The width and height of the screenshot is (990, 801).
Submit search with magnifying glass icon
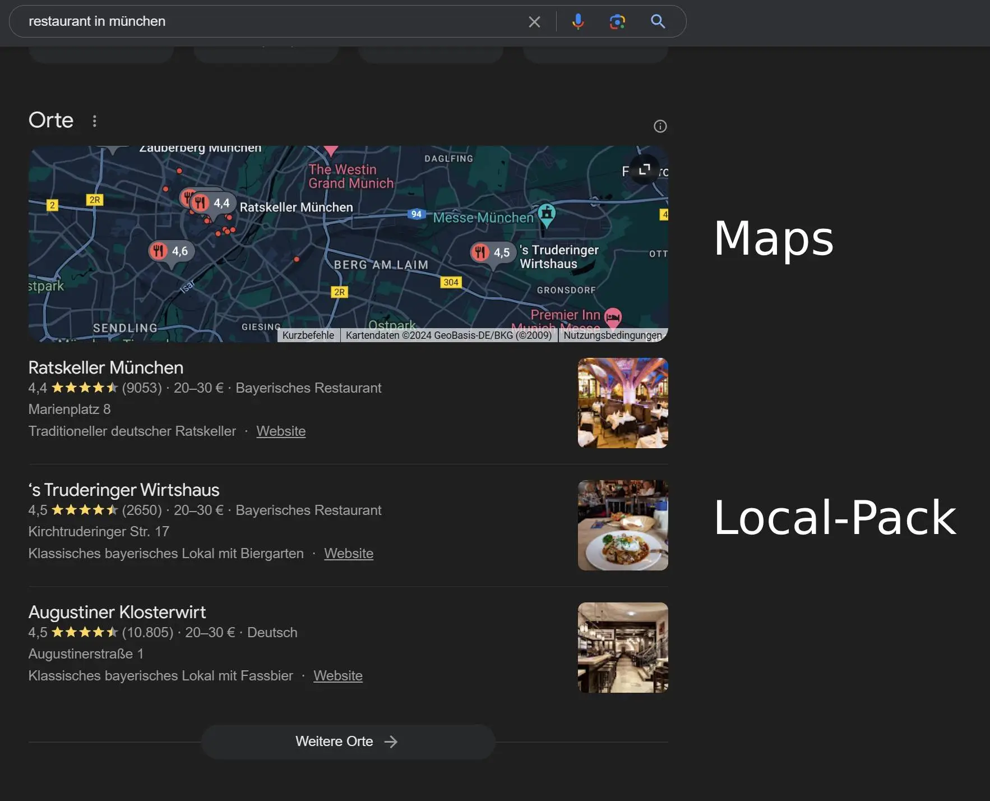click(658, 21)
